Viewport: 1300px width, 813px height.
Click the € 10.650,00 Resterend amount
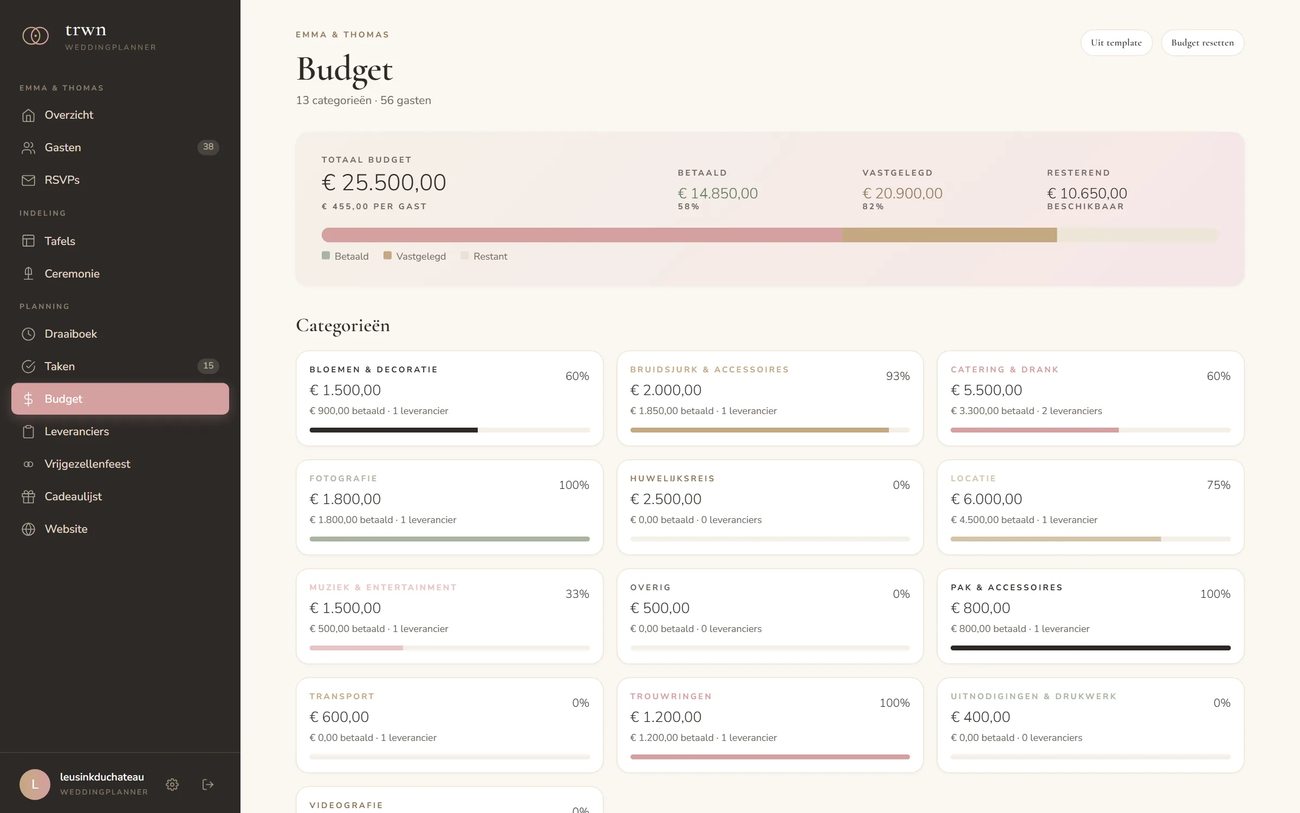tap(1087, 193)
